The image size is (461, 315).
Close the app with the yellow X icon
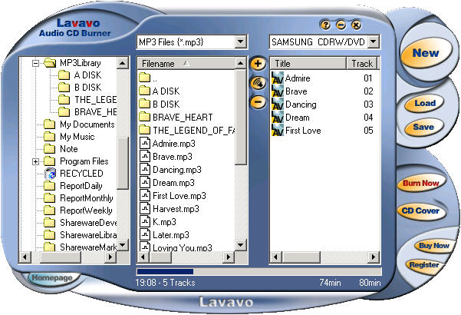tap(356, 25)
